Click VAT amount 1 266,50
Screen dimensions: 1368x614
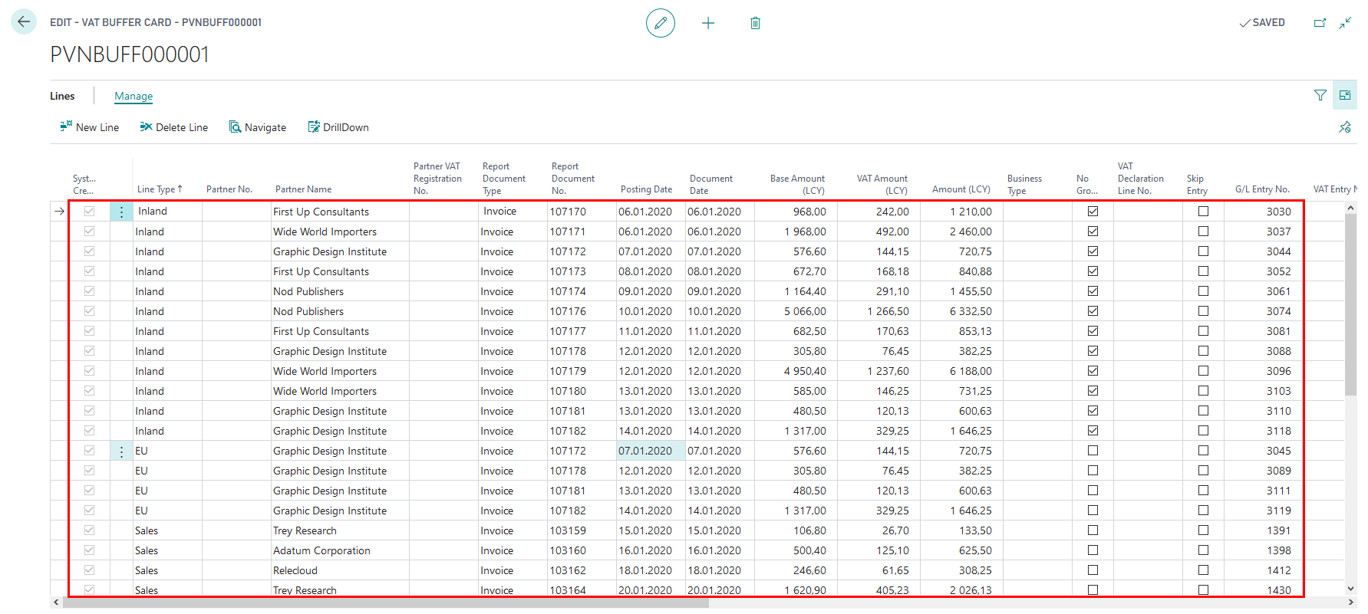coord(888,311)
